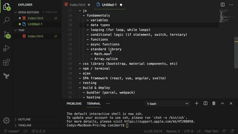Open the Extensions view
Image resolution: width=238 pixels, height=134 pixels.
(x=6, y=62)
